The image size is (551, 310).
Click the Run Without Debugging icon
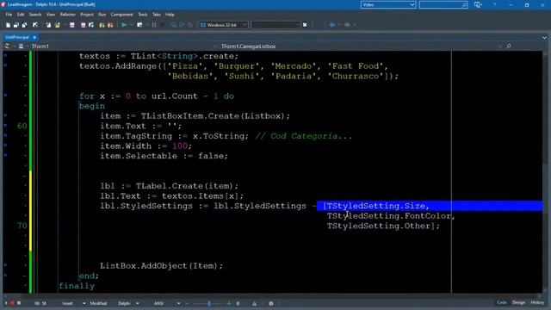(139, 25)
